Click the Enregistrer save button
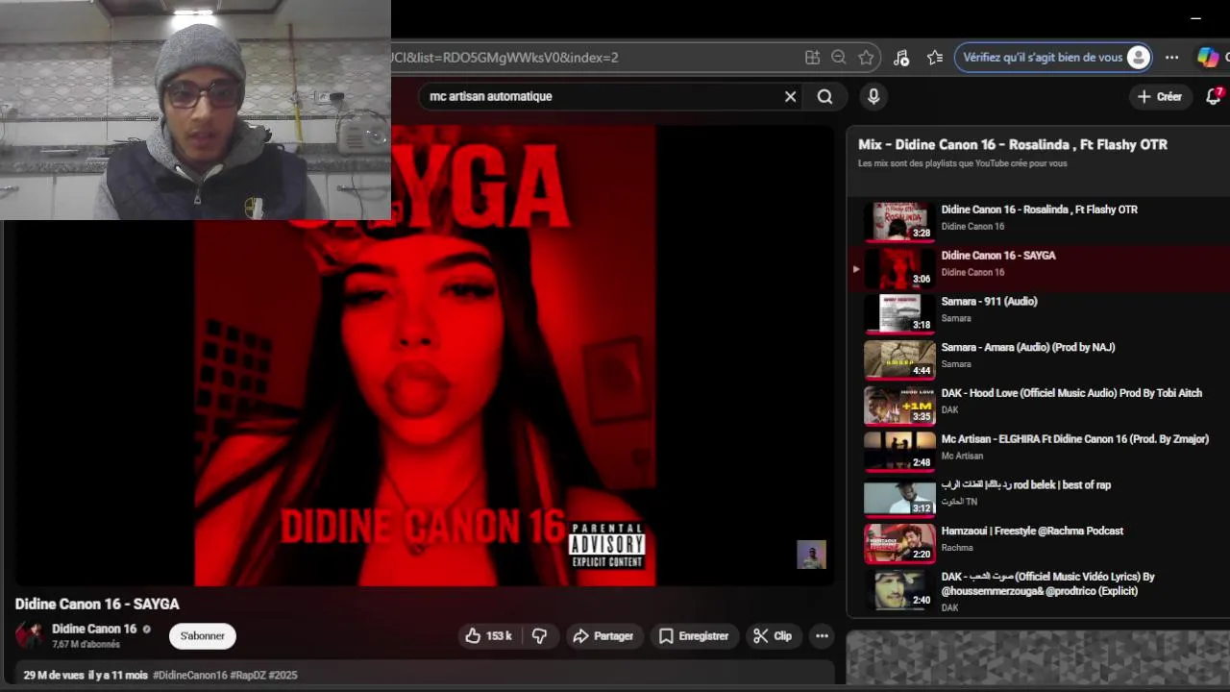 tap(694, 636)
